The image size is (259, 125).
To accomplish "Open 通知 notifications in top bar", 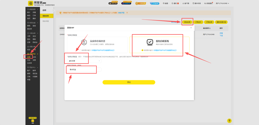I will [x=175, y=3].
